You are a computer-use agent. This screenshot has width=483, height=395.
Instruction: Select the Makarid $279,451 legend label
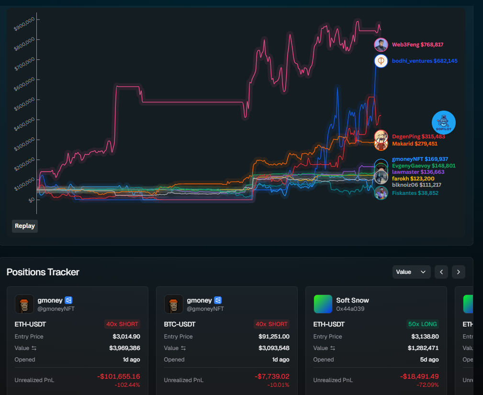415,144
